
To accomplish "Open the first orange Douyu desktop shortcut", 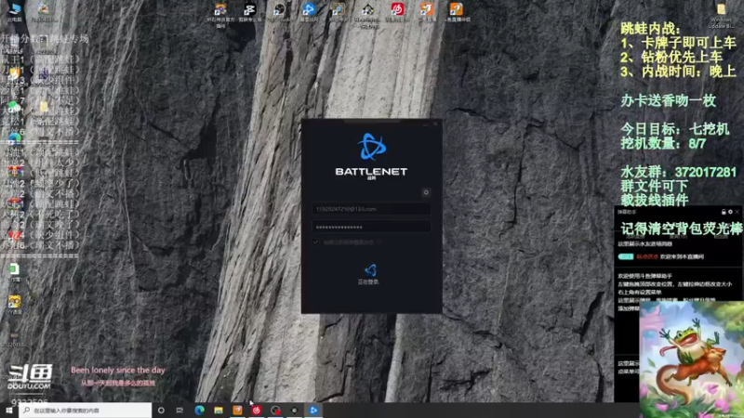I will 427,12.
